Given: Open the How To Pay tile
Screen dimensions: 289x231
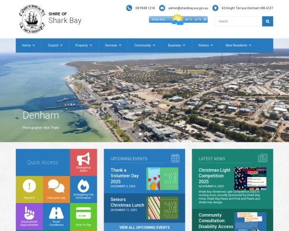Looking at the screenshot, I should [x=83, y=217].
